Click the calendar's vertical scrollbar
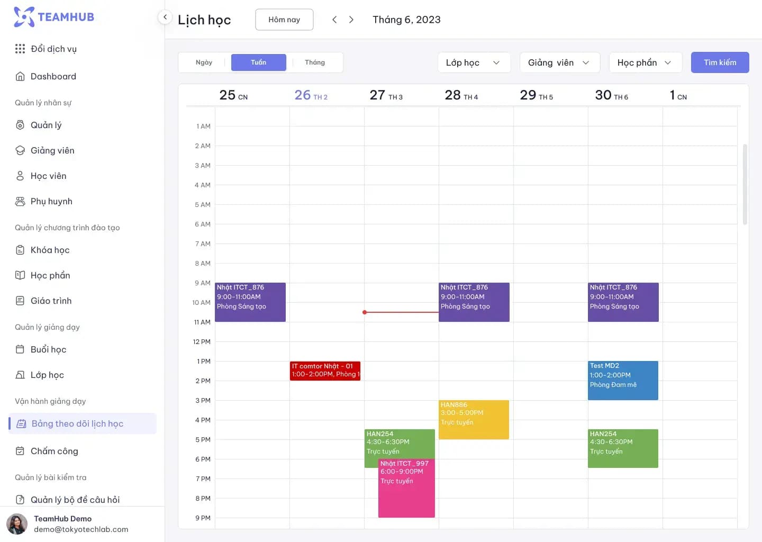This screenshot has width=762, height=542. (745, 184)
